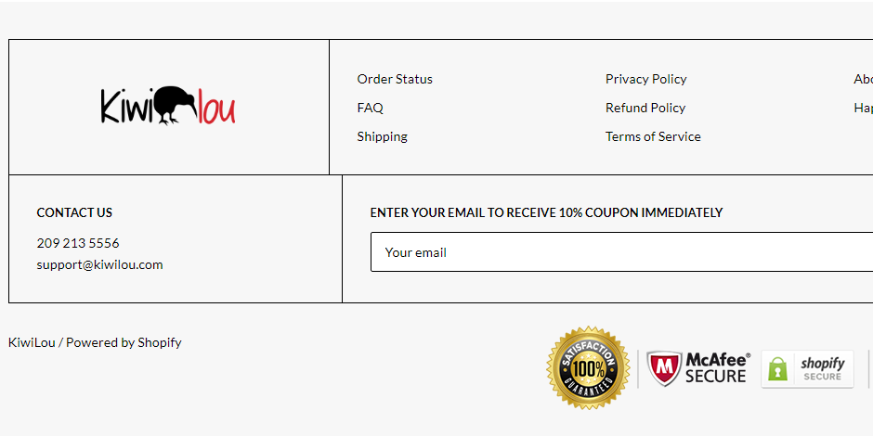Viewport: 873px width, 436px height.
Task: Click the gold 100% Satisfaction Guaranteed seal
Action: point(588,368)
